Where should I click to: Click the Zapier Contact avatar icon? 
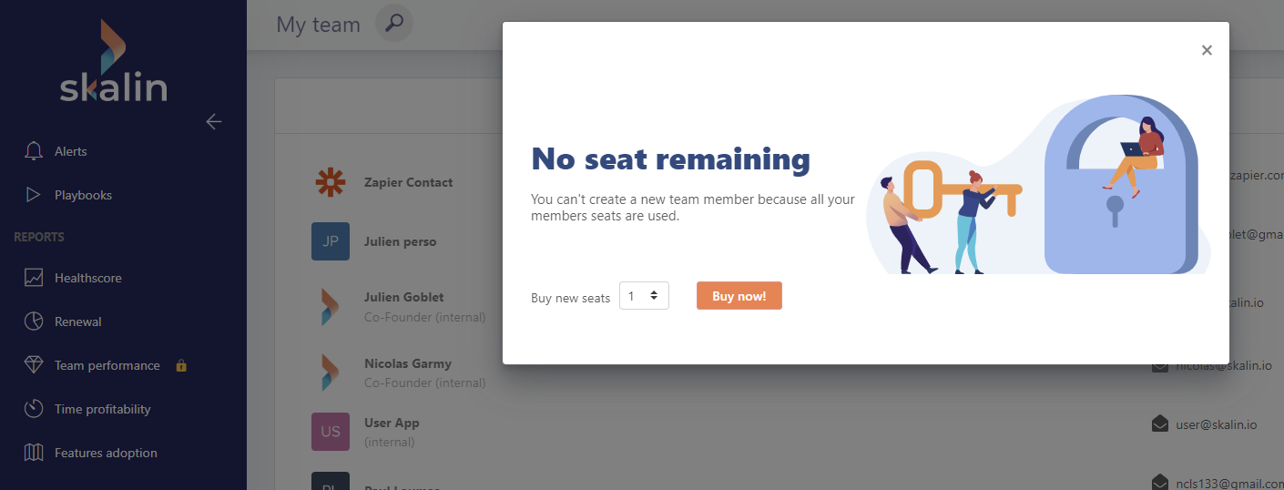tap(330, 182)
